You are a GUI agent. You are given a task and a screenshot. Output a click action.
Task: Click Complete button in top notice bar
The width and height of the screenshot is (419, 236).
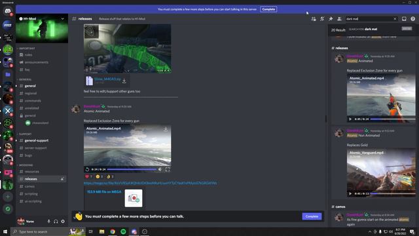(x=268, y=9)
